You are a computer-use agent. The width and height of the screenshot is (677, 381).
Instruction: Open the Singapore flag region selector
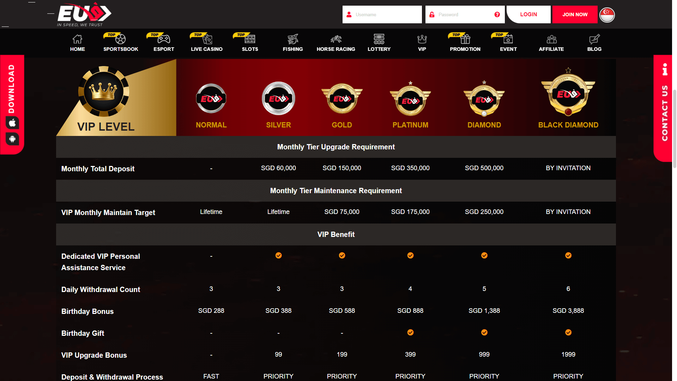click(607, 15)
